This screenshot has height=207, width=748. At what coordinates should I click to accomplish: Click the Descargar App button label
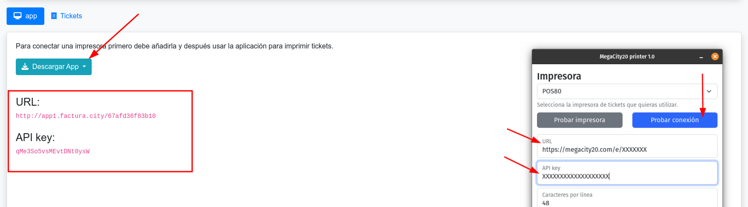point(55,66)
